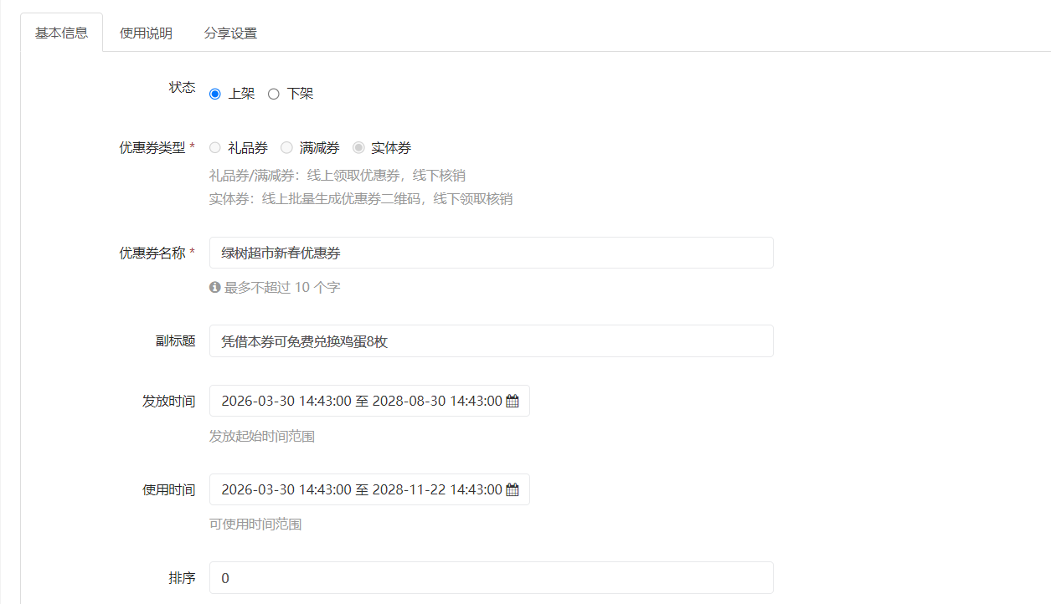The width and height of the screenshot is (1051, 604).
Task: Click the 使用时间 label
Action: (168, 489)
